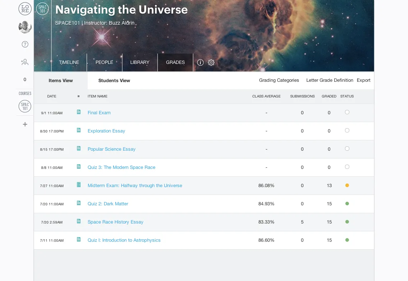The width and height of the screenshot is (408, 281).
Task: Open Space Race History Essay
Action: (116, 222)
